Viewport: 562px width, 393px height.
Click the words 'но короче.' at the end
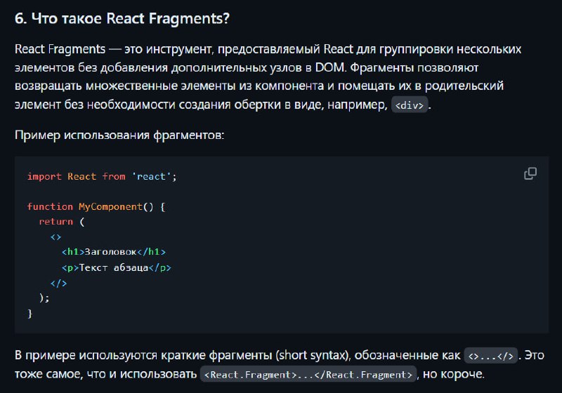pos(453,374)
